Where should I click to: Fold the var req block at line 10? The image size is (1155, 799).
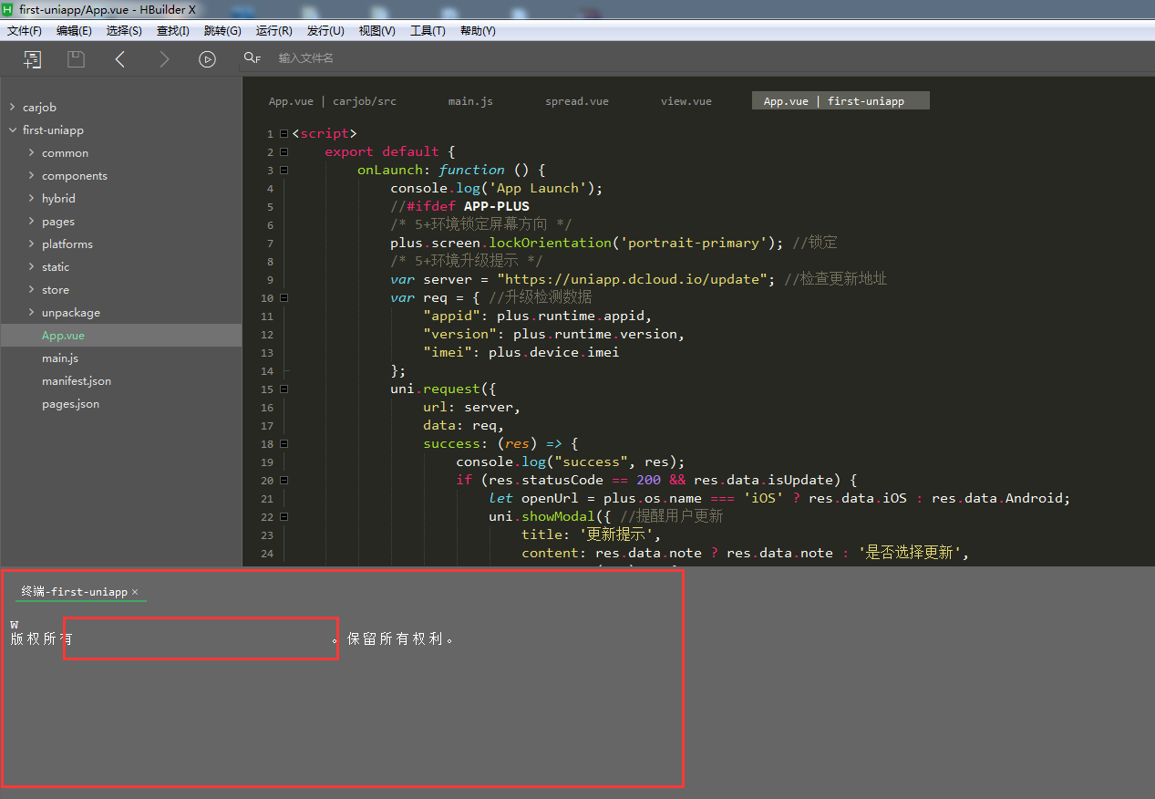(284, 298)
